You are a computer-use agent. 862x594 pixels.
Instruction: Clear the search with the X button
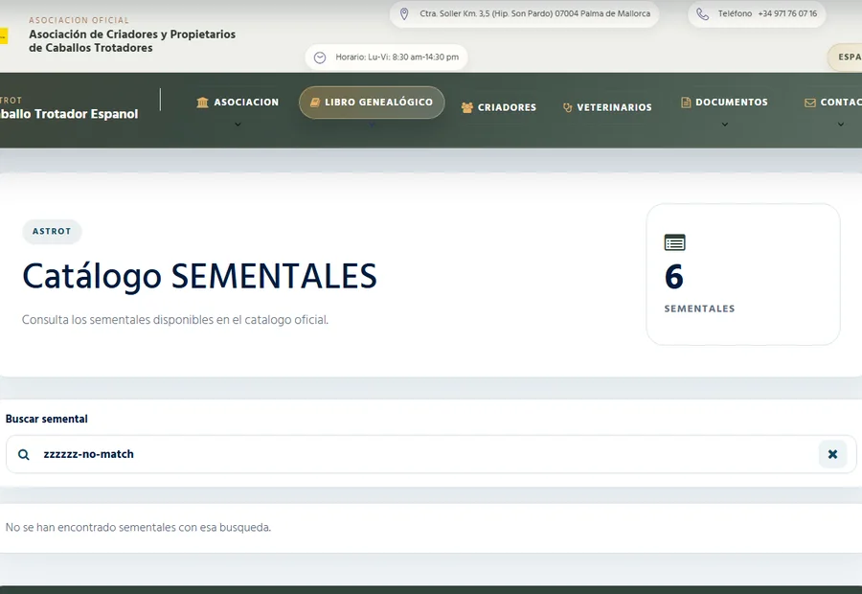[x=832, y=454]
